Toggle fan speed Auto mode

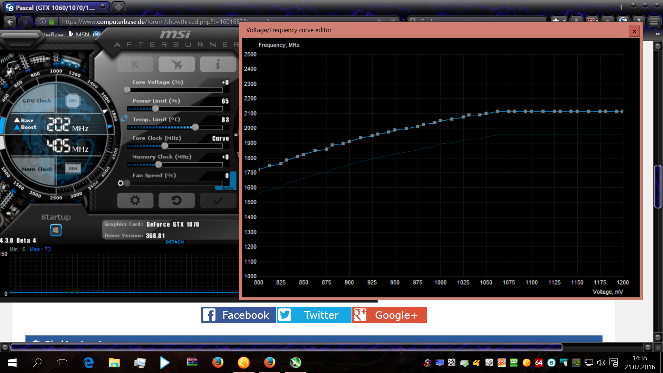coord(227,188)
